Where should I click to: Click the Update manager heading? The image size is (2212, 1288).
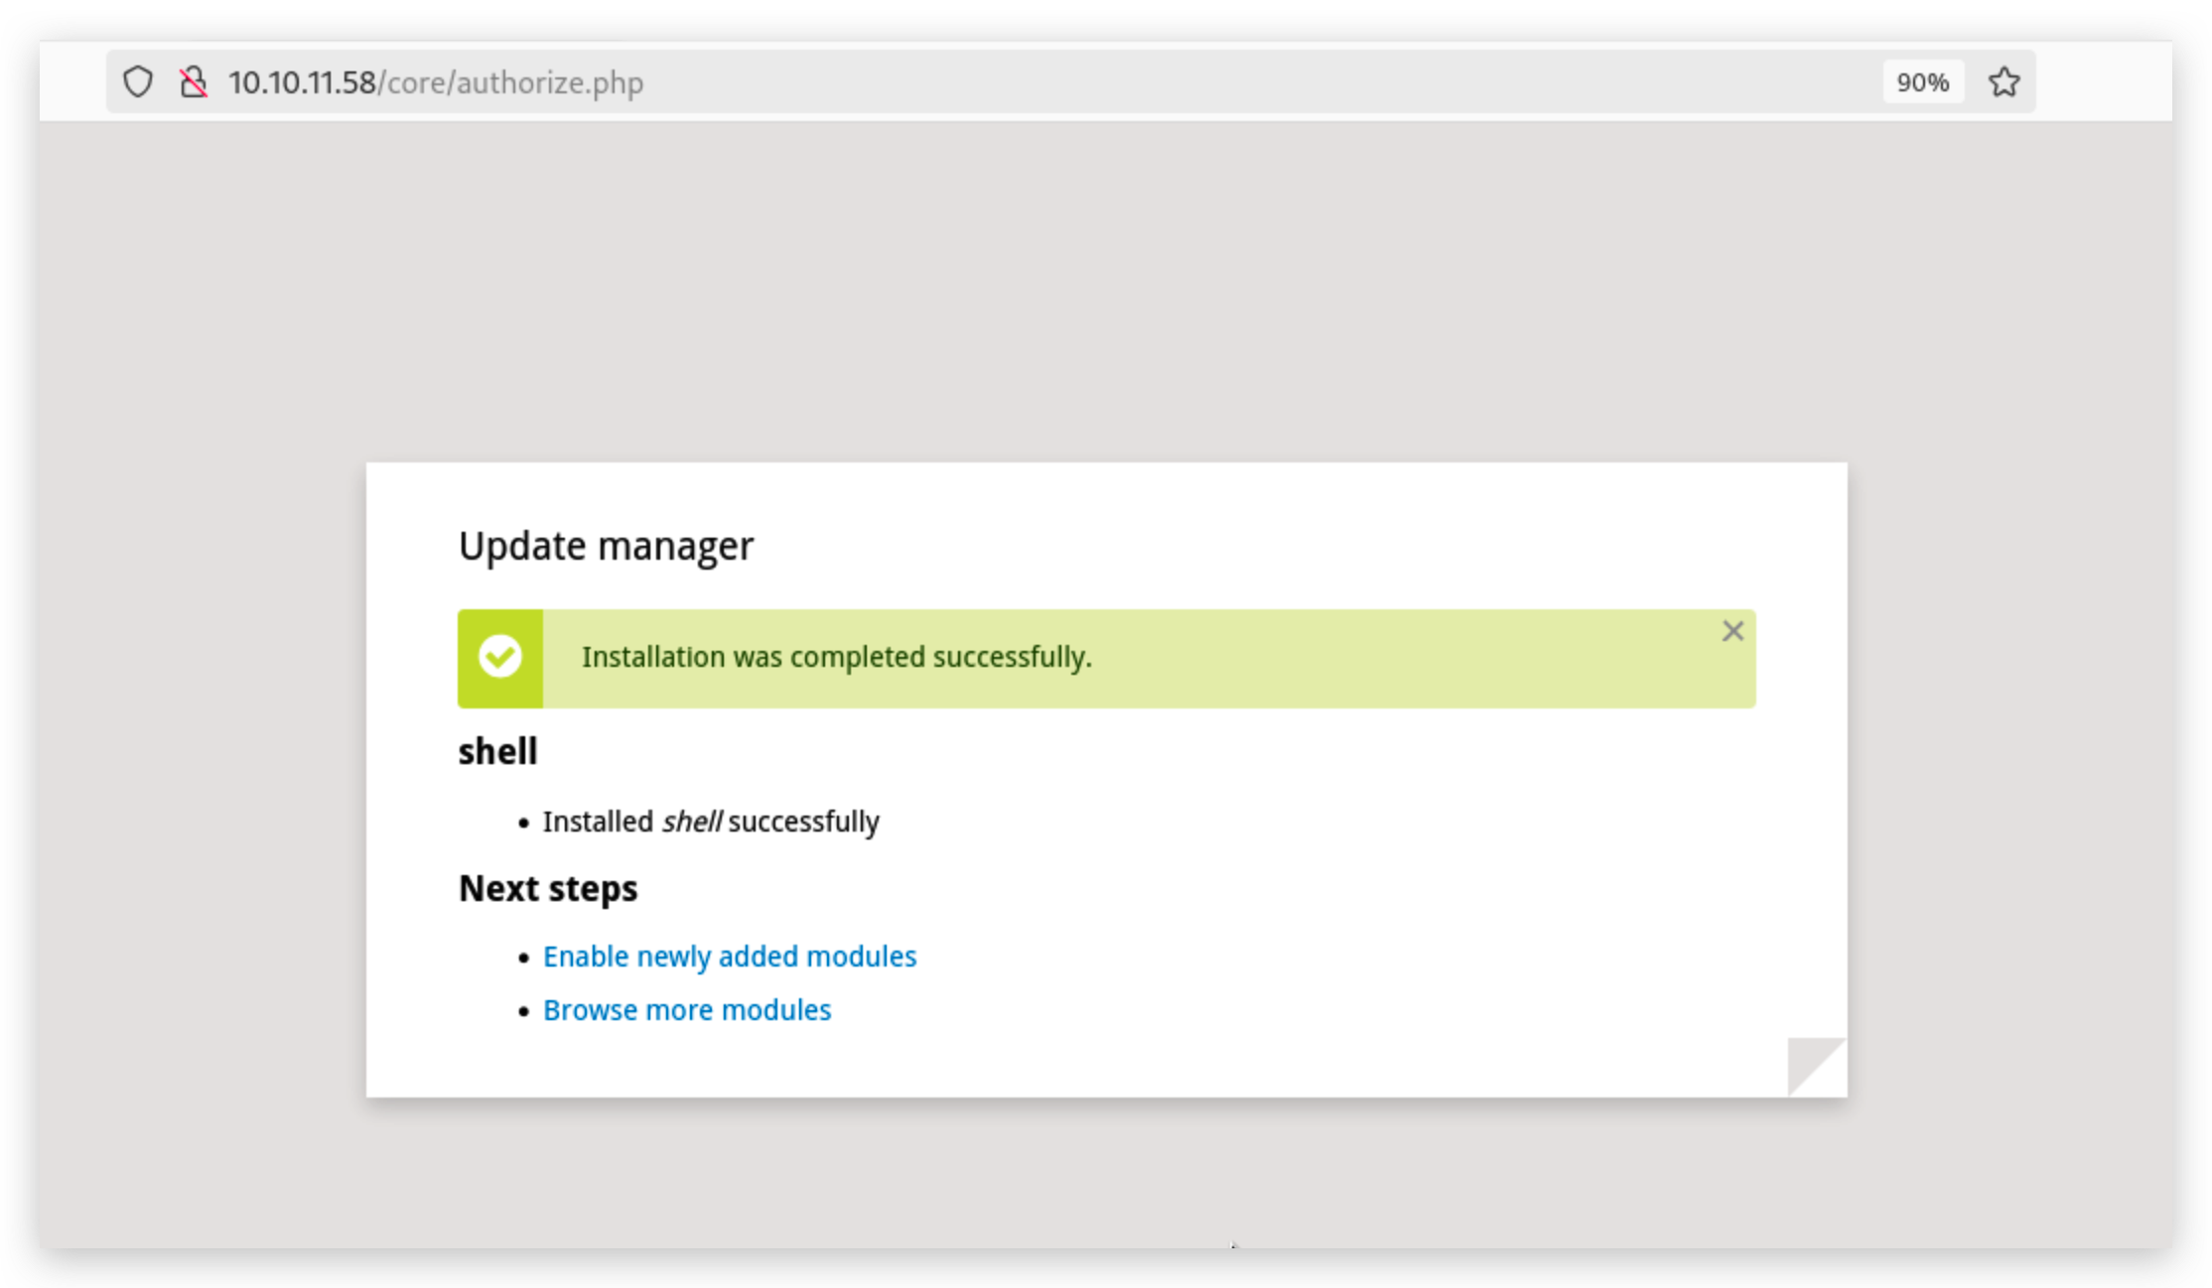[606, 546]
